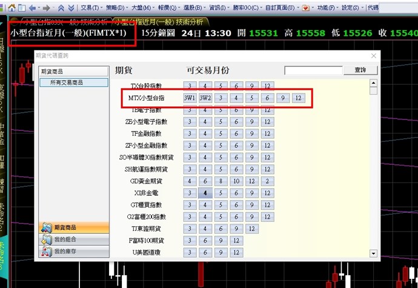Viewport: 418px width, 288px height.
Task: Close the 期貨代碼查詢 dialog
Action: pyautogui.click(x=374, y=56)
